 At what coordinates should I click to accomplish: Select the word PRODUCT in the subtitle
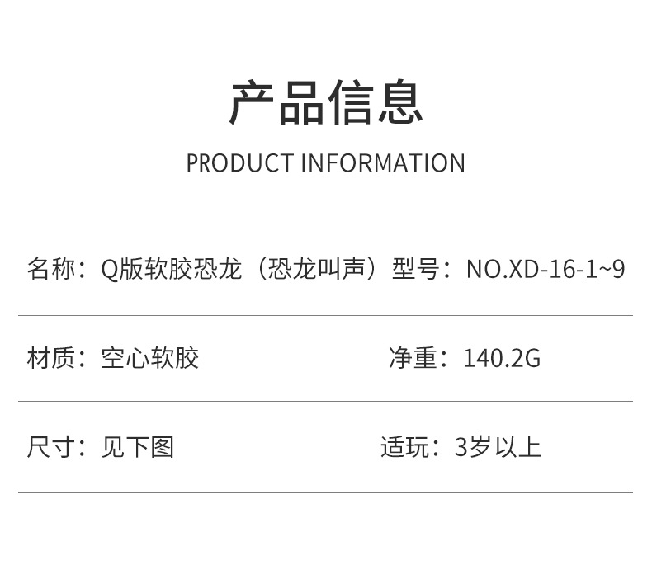[239, 162]
